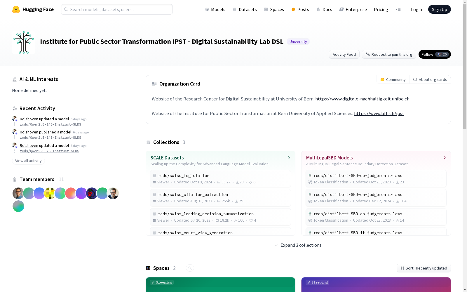Open the digitale-nachhaltigkeit.unibe.ch link
This screenshot has width=467, height=292.
[x=362, y=99]
